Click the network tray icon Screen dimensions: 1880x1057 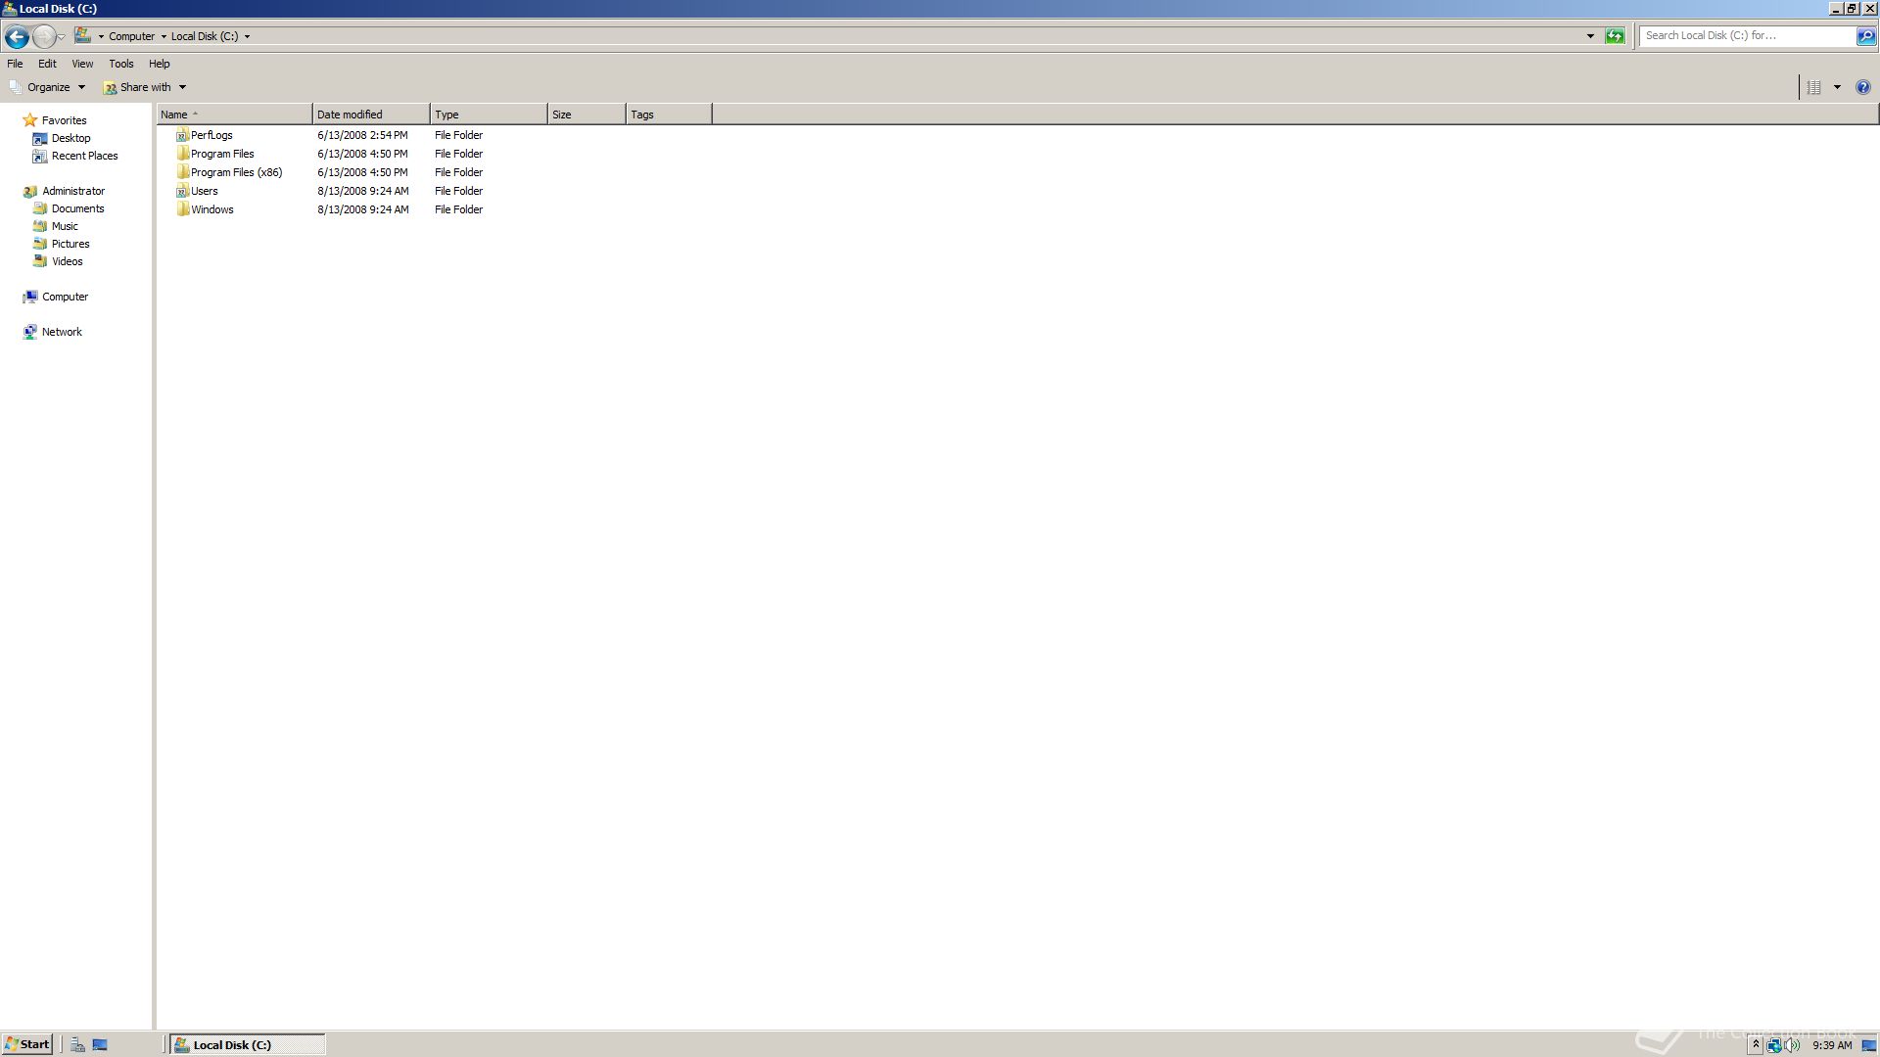pos(1773,1045)
